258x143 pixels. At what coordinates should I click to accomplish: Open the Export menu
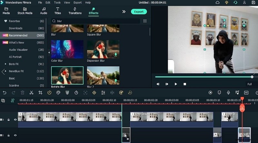point(77,3)
